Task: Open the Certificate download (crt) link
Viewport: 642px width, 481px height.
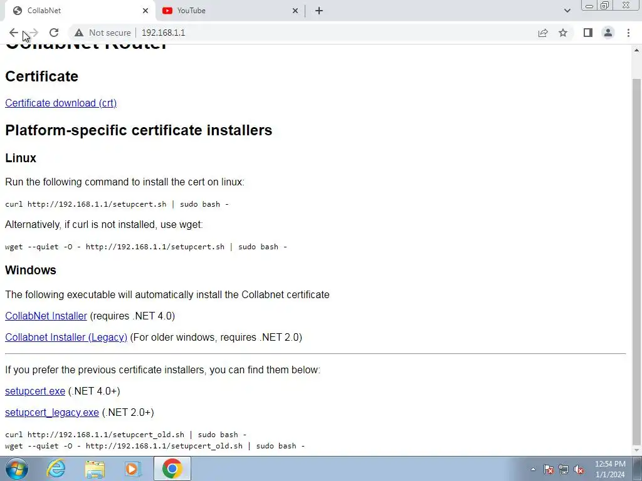Action: point(61,103)
